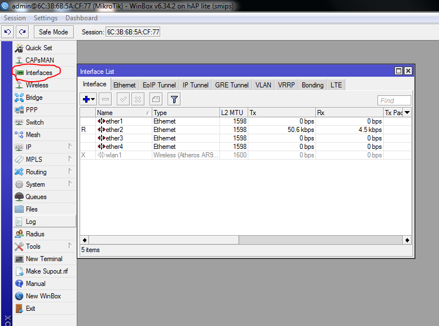Open Queues menu icon

[x=19, y=197]
